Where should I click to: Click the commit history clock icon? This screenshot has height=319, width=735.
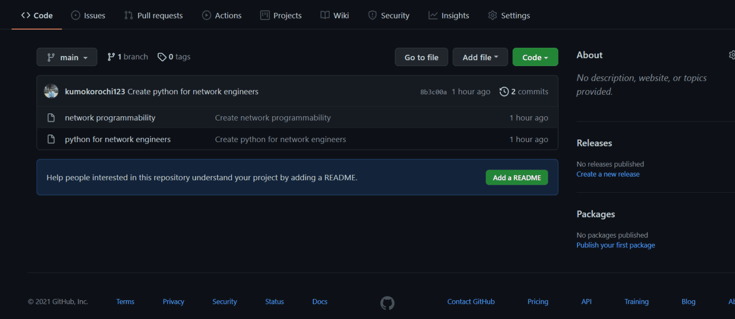tap(504, 91)
